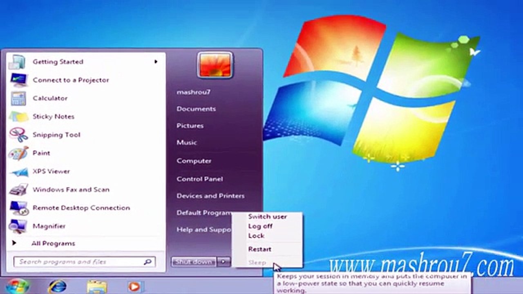Choose Sleep in the power menu

257,263
